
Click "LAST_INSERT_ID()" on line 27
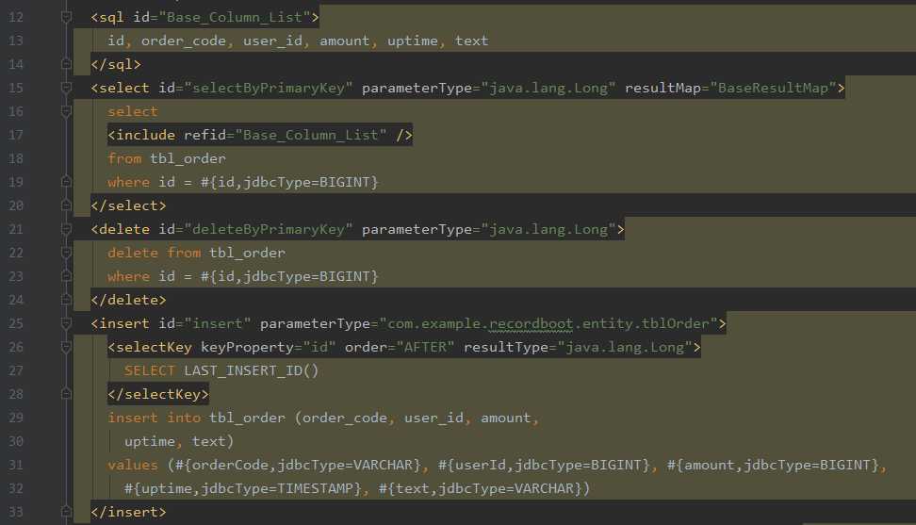click(x=252, y=370)
